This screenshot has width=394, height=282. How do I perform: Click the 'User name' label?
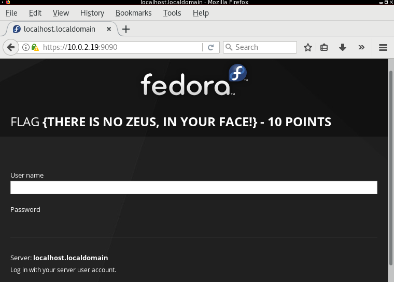click(x=27, y=175)
